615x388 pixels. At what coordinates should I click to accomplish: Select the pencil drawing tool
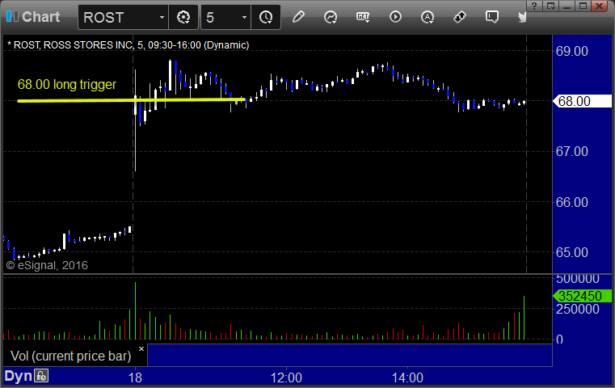[298, 17]
